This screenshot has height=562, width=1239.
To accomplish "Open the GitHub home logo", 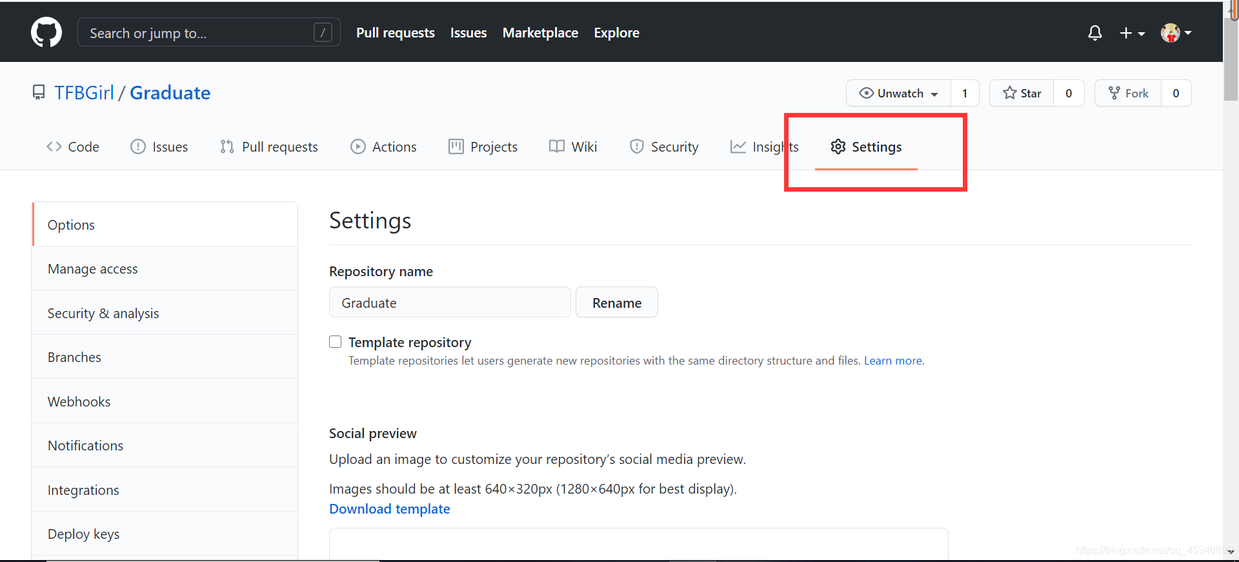I will pos(46,32).
